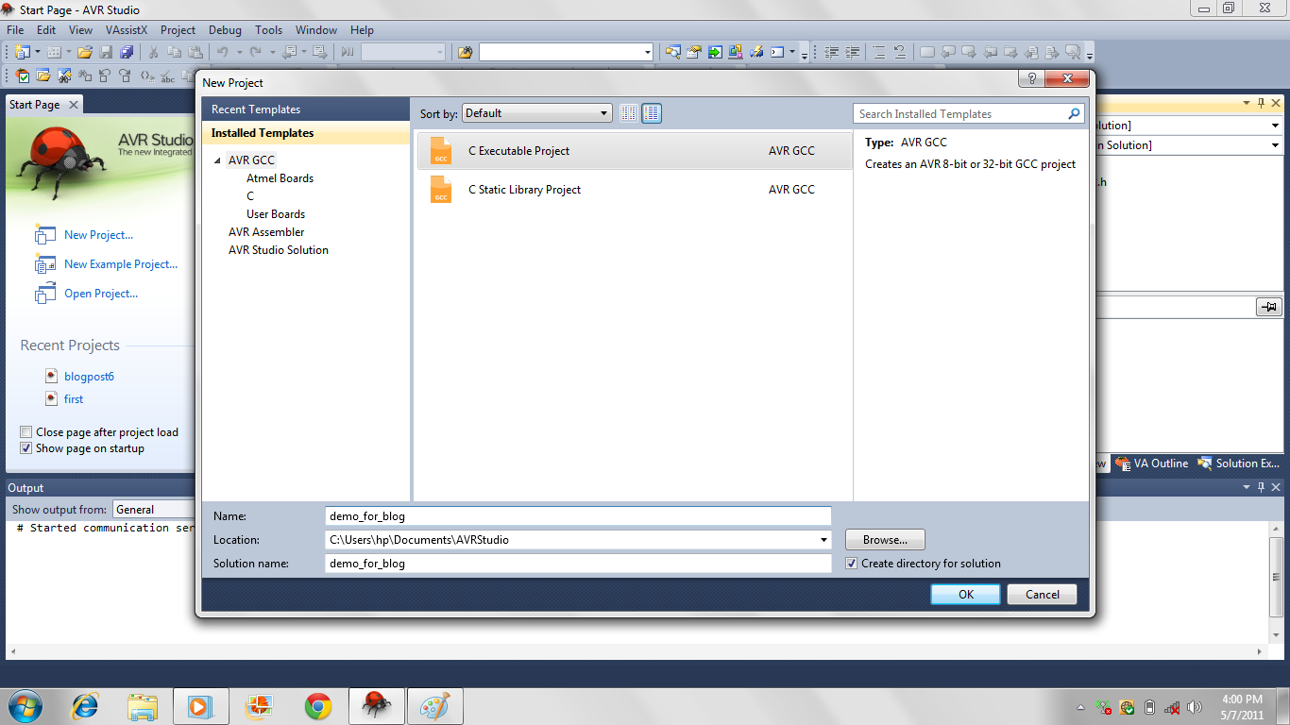Screen dimensions: 1290x725
Task: Open the Debug menu
Action: coord(225,29)
